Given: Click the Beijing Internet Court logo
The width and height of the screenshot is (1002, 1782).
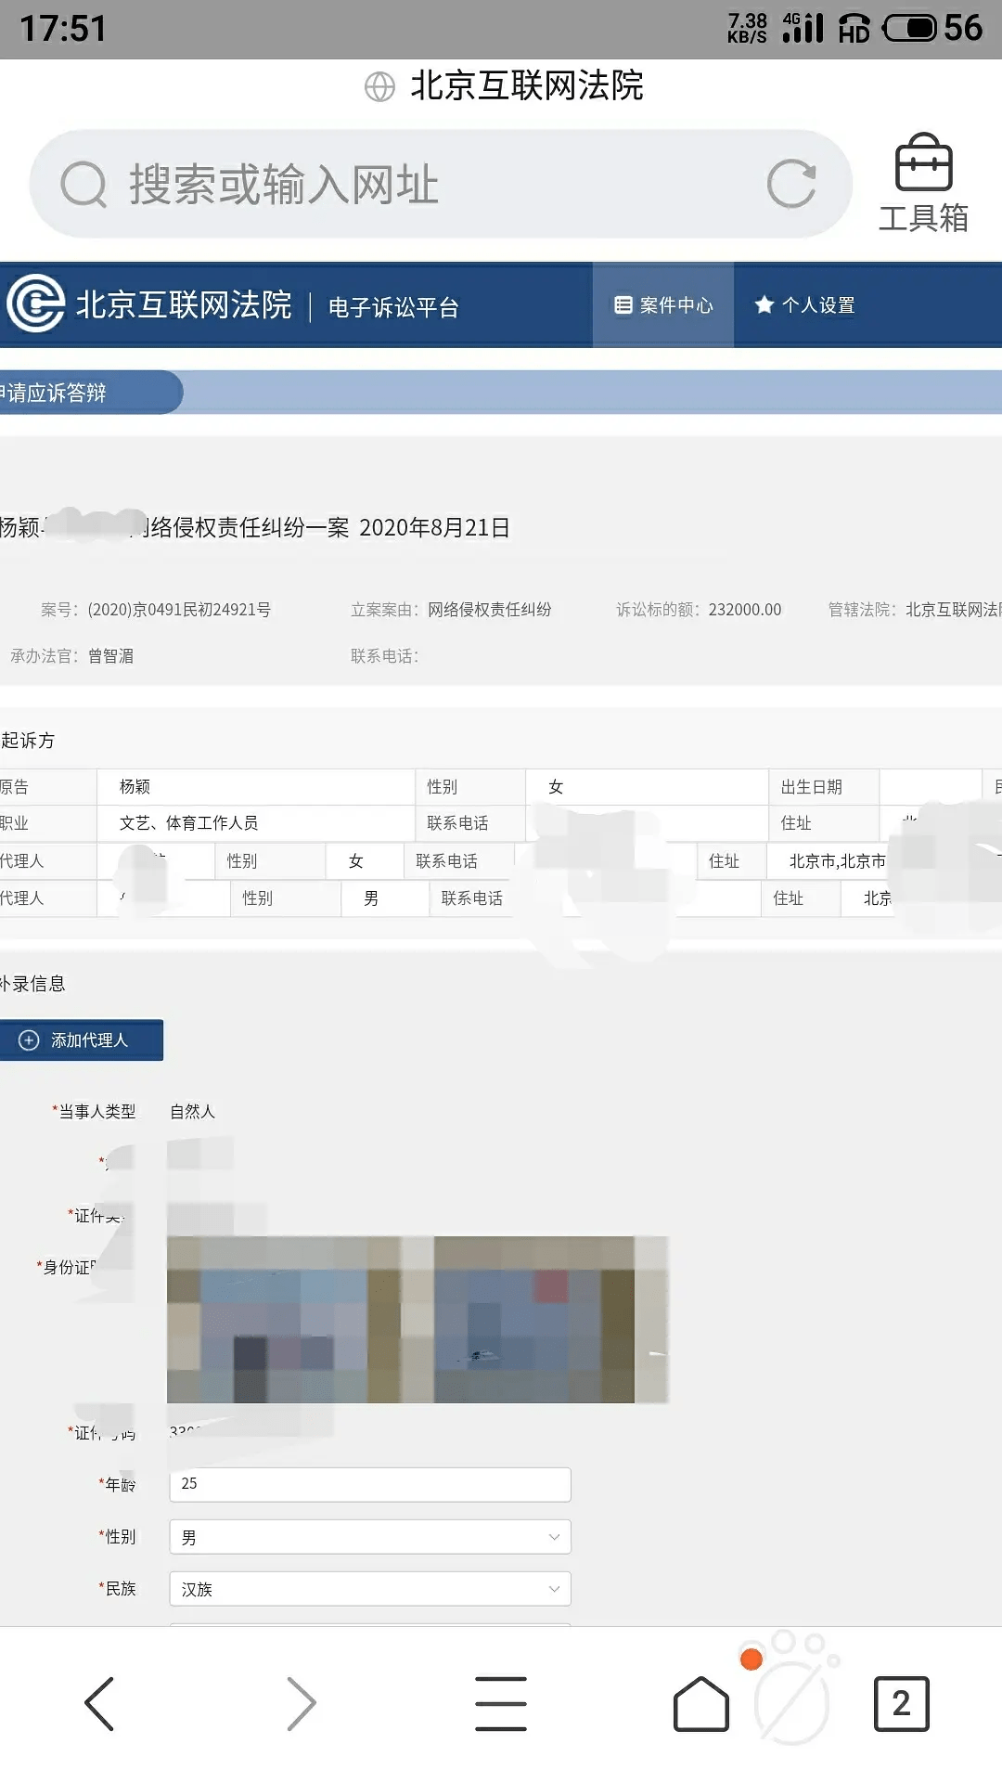Looking at the screenshot, I should tap(36, 303).
